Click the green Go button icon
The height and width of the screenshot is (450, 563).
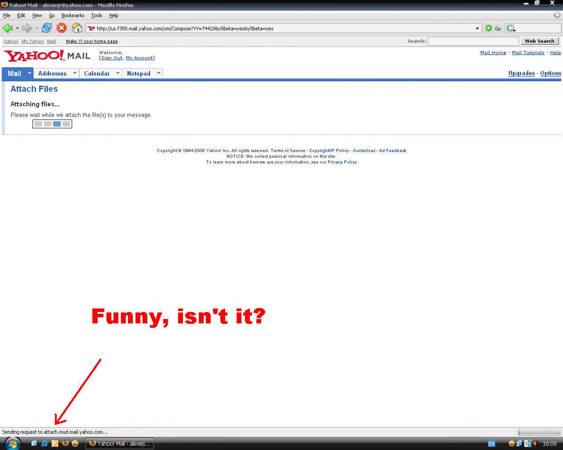[x=489, y=28]
